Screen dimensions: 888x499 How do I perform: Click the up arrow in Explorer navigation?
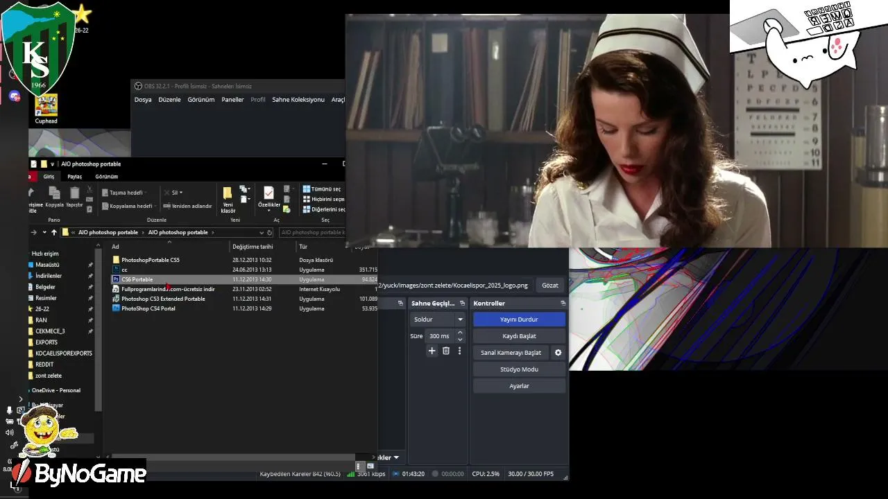pyautogui.click(x=54, y=232)
